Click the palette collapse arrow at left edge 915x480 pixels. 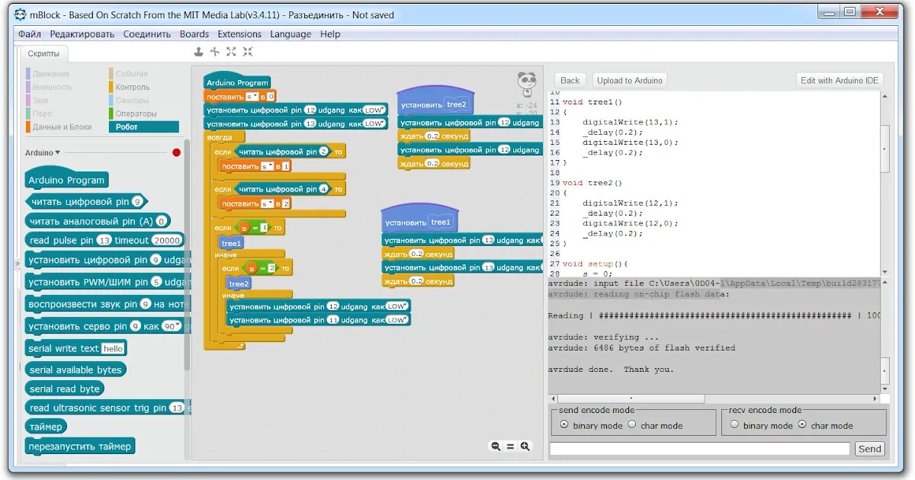coord(18,262)
